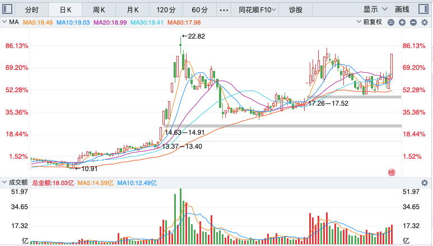Collapse the MA indicator chevron
Image resolution: width=433 pixels, height=246 pixels.
(x=4, y=22)
